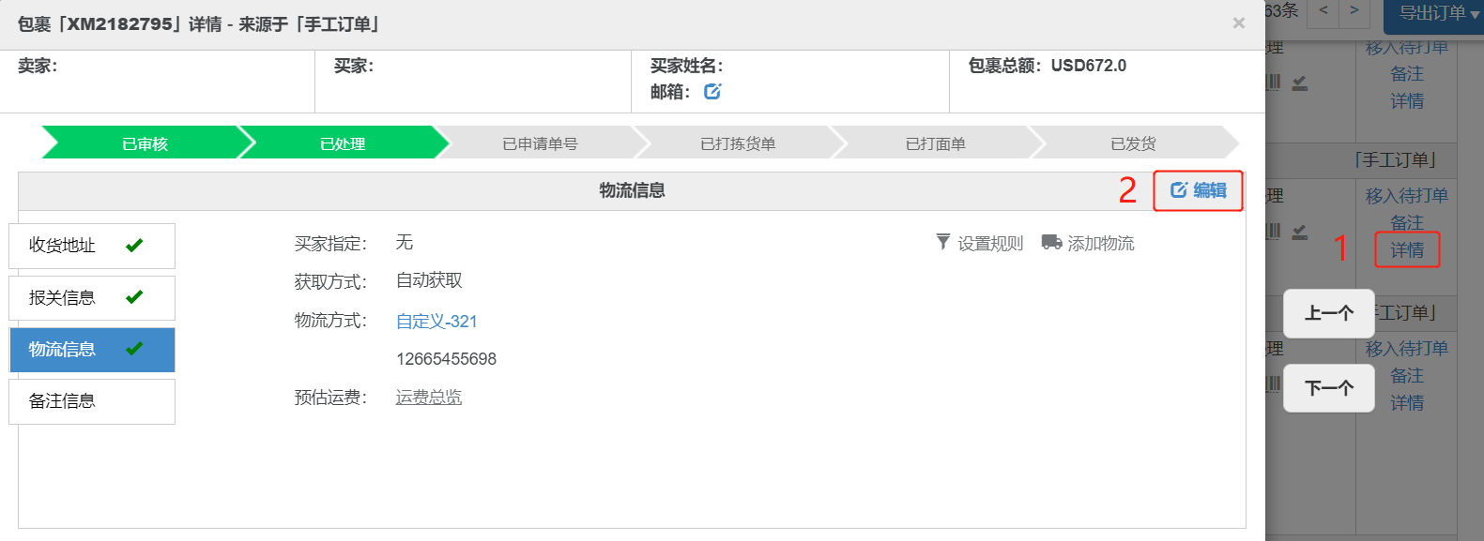Go to the previous results page

pos(1323,11)
